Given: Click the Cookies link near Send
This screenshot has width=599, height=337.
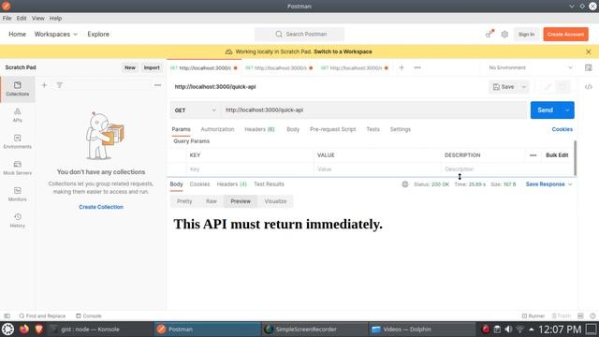Looking at the screenshot, I should click(562, 129).
